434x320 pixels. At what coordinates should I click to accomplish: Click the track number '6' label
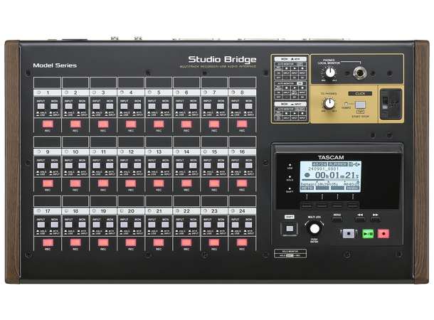186,92
